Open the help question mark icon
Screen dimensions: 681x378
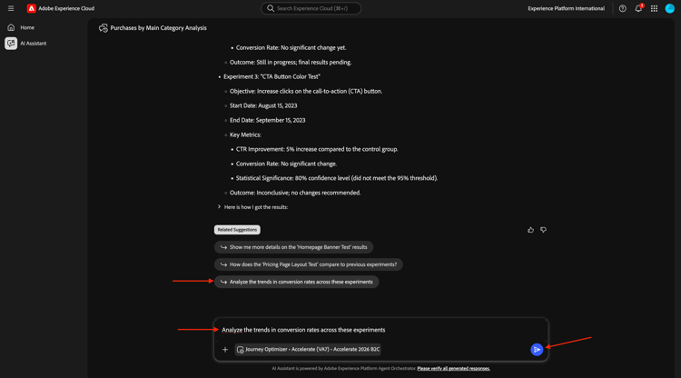622,8
